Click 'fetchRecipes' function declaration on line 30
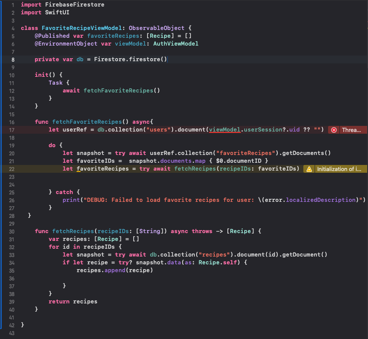This screenshot has width=368, height=339. tap(73, 231)
